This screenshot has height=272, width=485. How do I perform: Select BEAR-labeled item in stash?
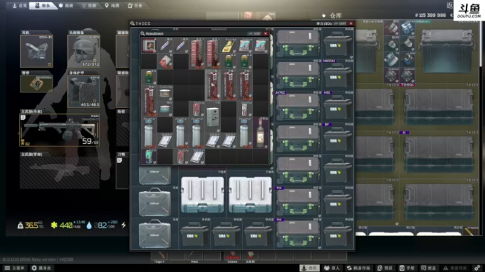pyautogui.click(x=391, y=44)
